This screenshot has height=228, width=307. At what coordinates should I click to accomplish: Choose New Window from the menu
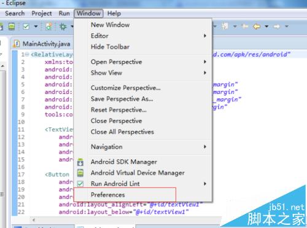click(x=143, y=25)
